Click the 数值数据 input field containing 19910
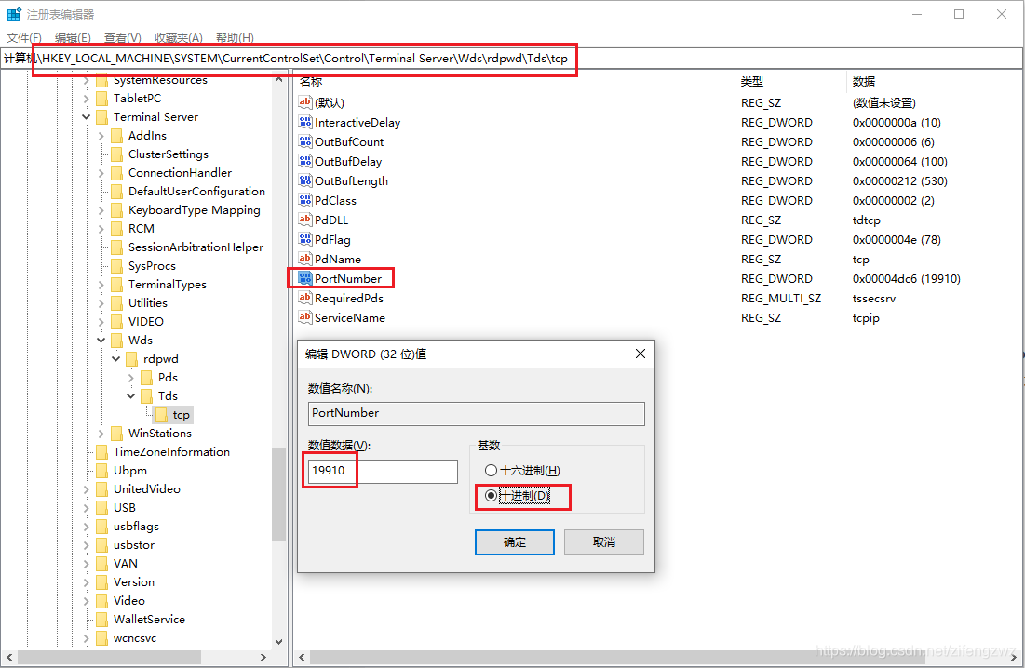Viewport: 1025px width, 668px height. pyautogui.click(x=383, y=471)
